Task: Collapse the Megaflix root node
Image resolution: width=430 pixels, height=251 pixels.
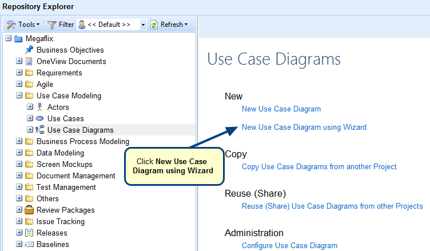Action: click(x=8, y=38)
